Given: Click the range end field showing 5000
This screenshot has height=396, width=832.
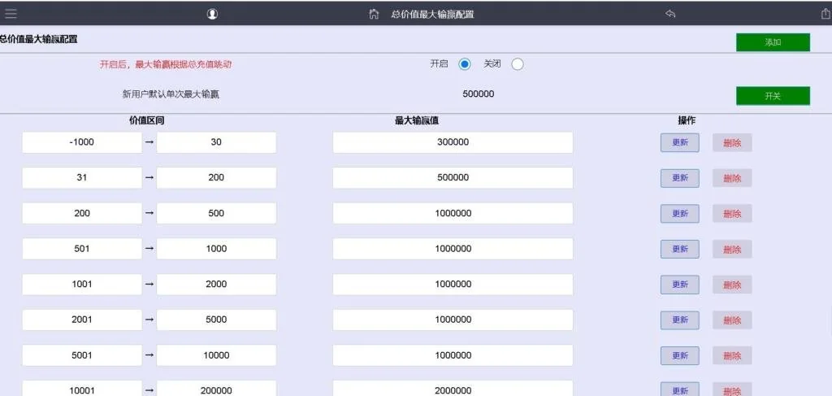Looking at the screenshot, I should click(216, 320).
